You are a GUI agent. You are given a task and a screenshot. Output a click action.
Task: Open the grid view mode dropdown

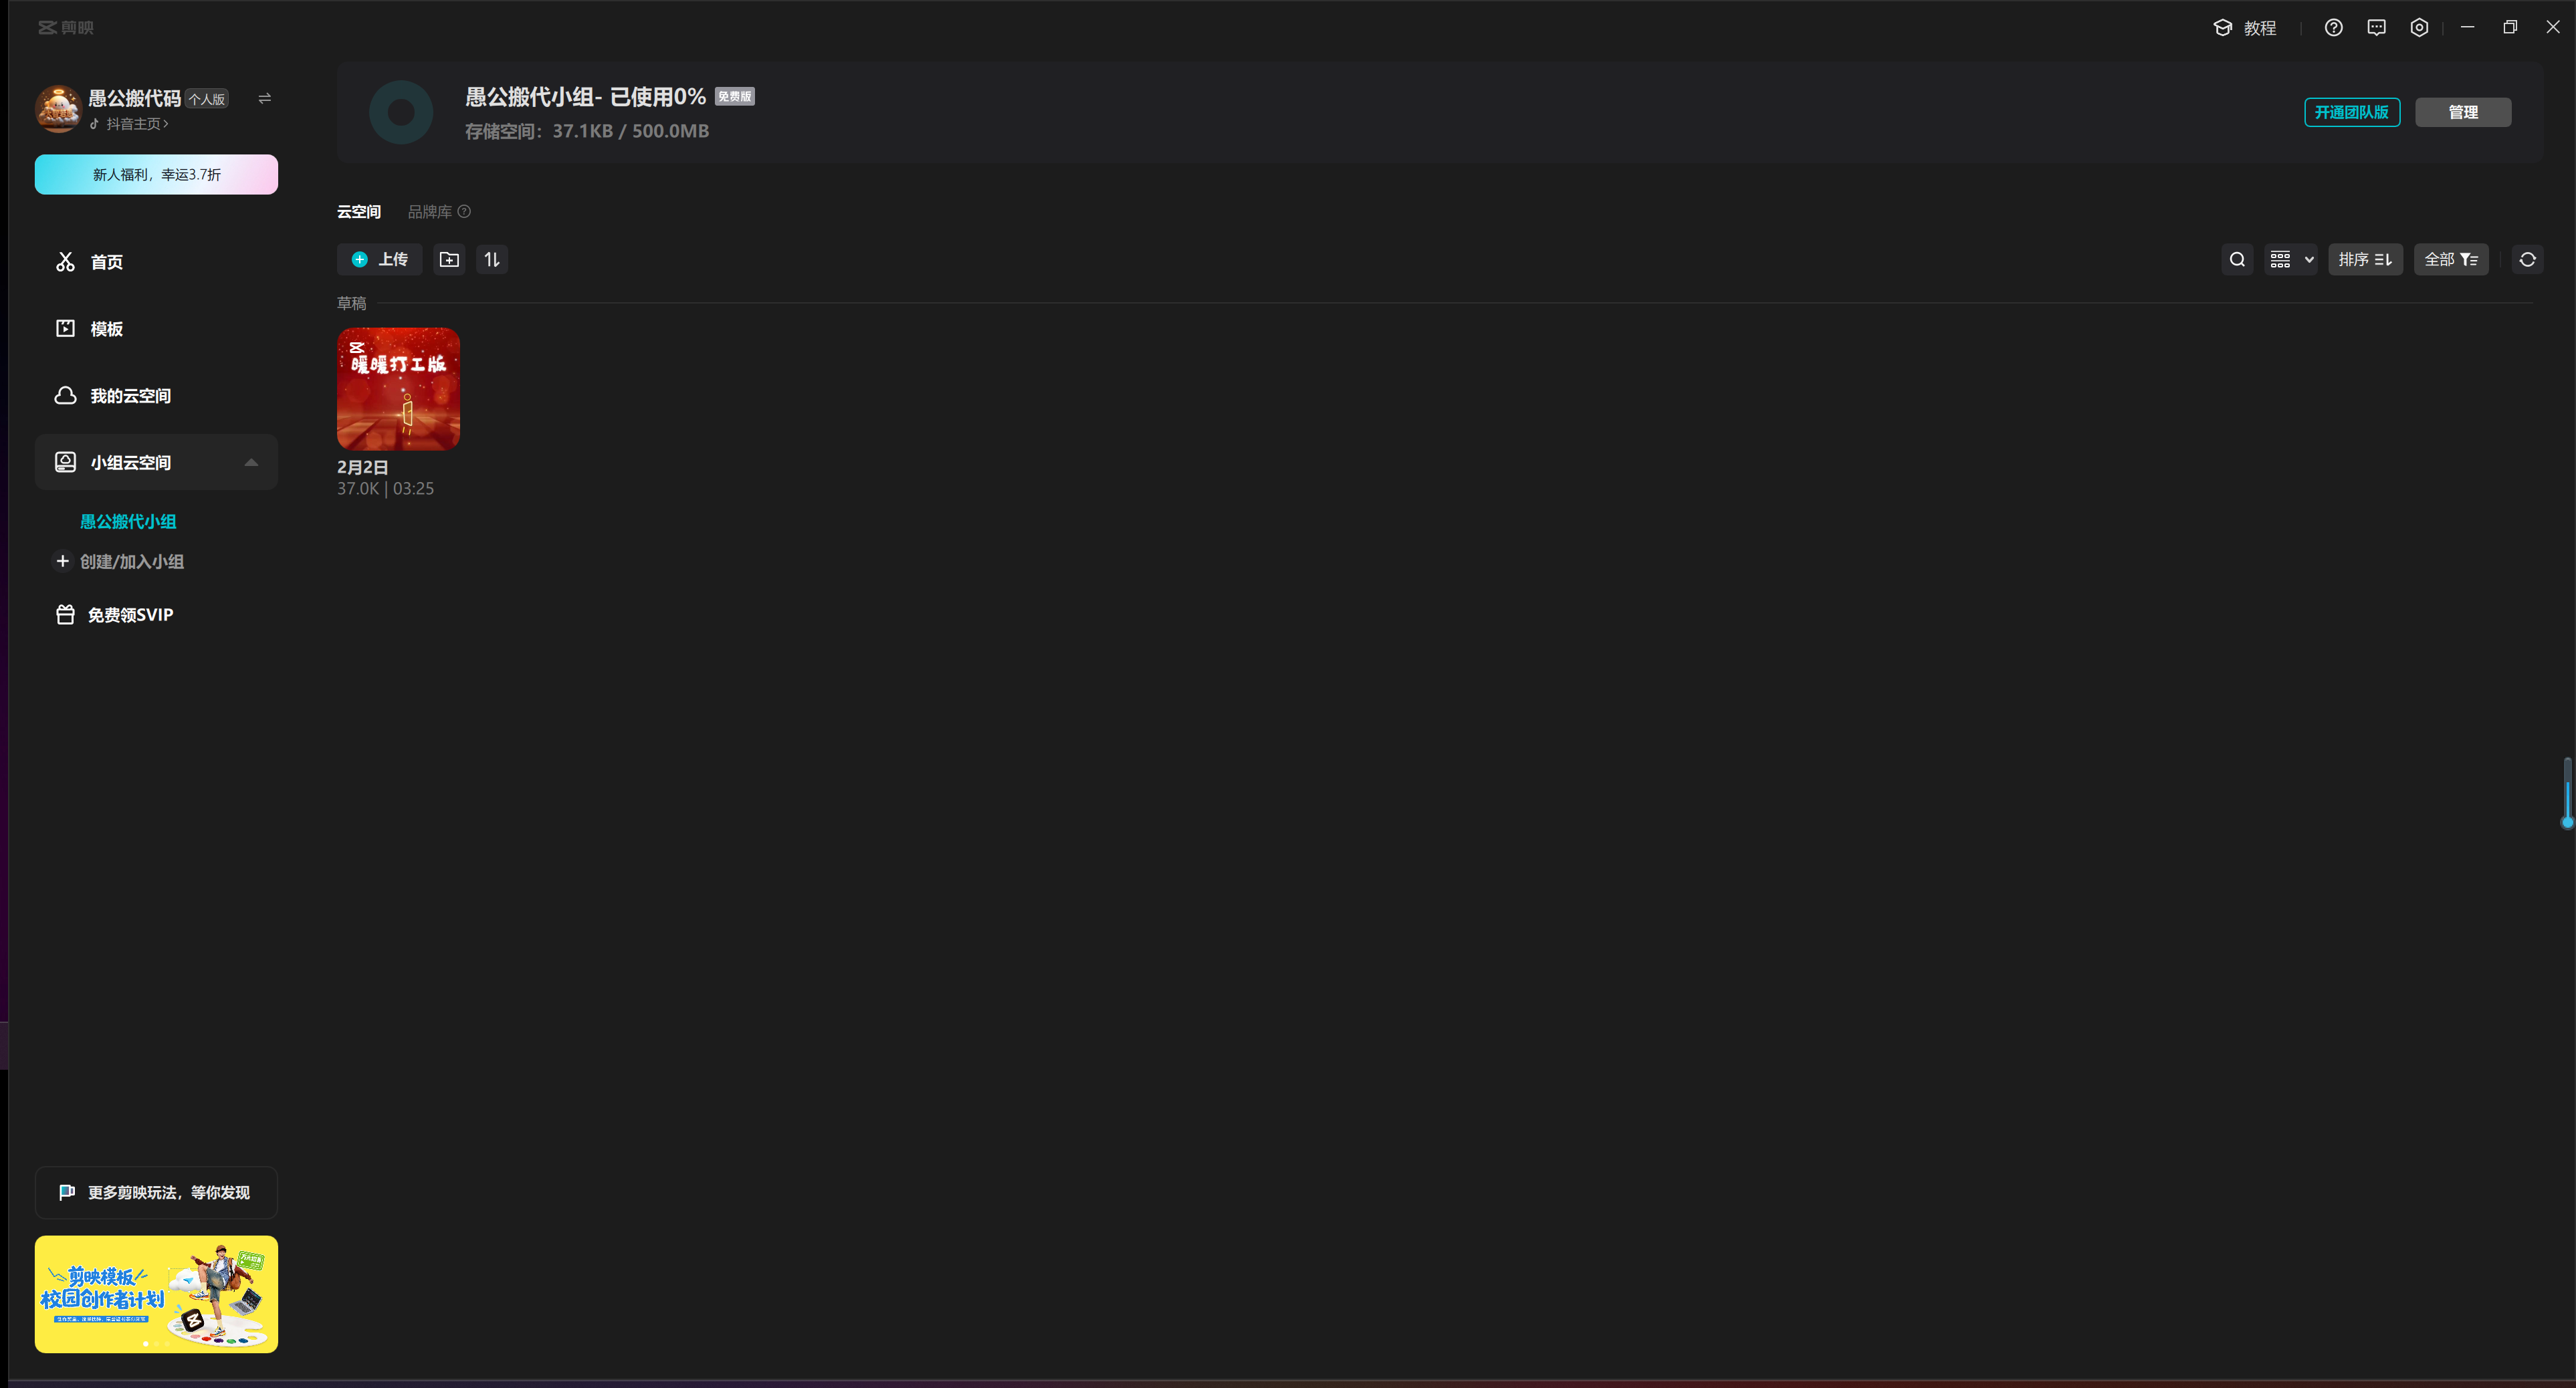click(2290, 260)
